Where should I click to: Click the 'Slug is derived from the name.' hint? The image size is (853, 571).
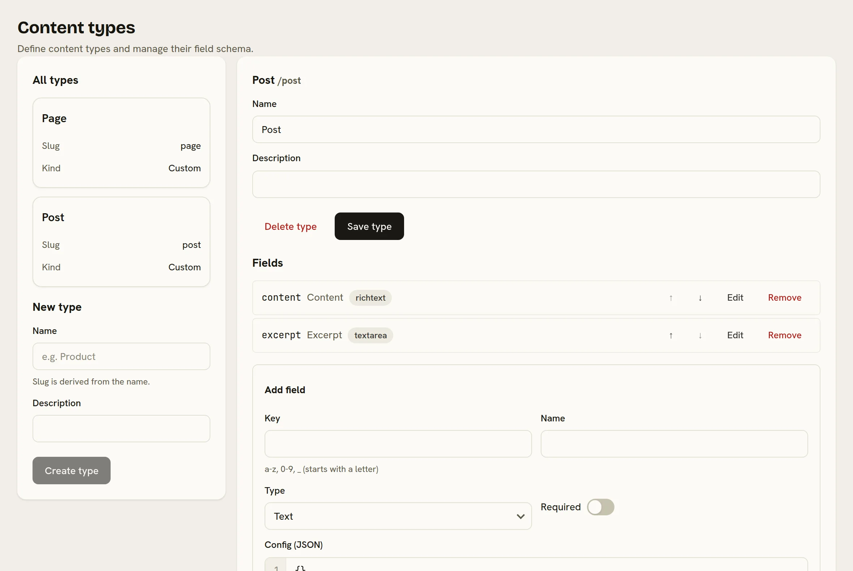[x=91, y=382]
